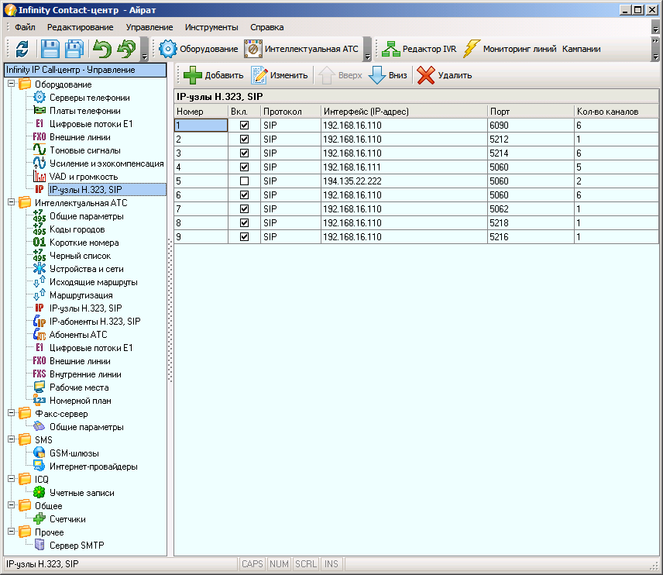Open Кампании in the toolbar

pos(581,49)
